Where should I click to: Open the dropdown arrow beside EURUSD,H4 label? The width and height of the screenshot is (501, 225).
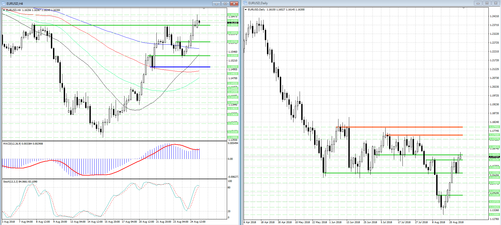[4, 10]
